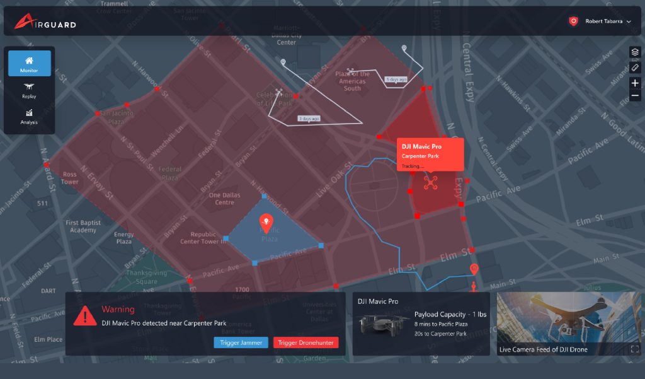Image resolution: width=645 pixels, height=379 pixels.
Task: Click "8 mins to Pacific Plaza" text
Action: [441, 324]
